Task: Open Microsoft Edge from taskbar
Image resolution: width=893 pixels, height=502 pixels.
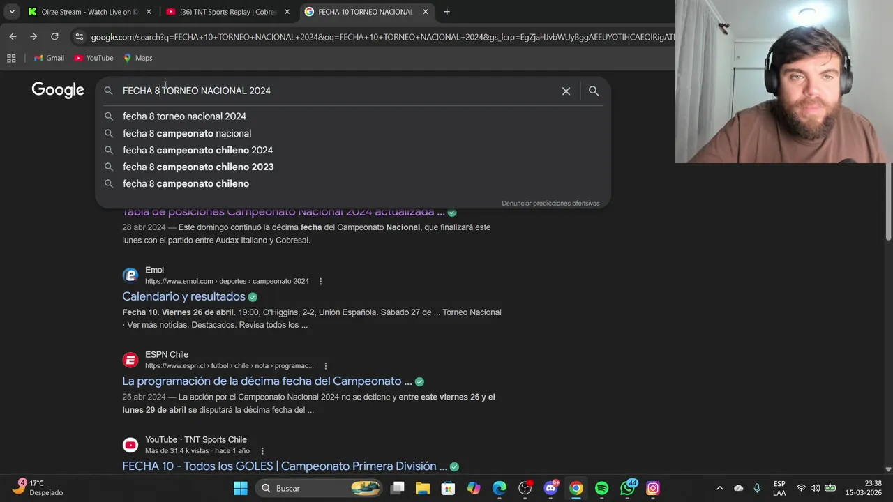Action: 500,488
